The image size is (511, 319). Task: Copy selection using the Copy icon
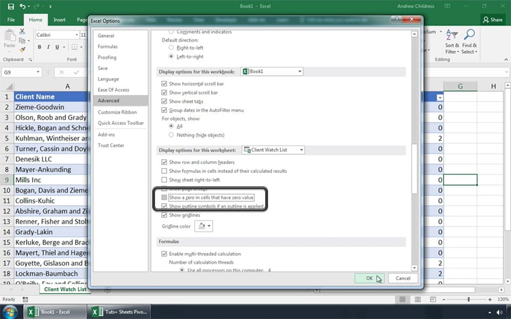click(22, 41)
